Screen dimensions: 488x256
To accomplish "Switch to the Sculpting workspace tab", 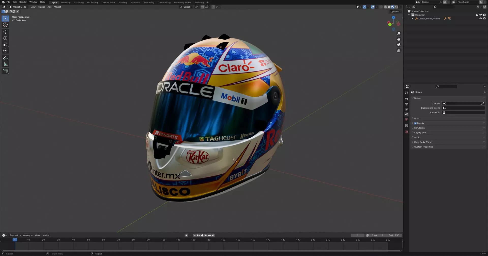I will 79,3.
